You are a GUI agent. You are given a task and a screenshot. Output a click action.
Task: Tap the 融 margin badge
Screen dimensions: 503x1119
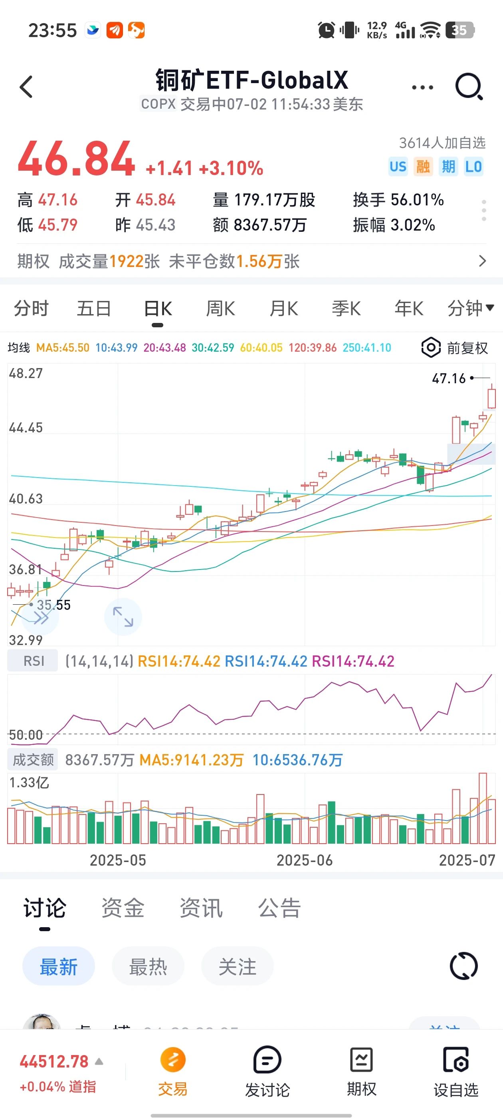tap(423, 166)
